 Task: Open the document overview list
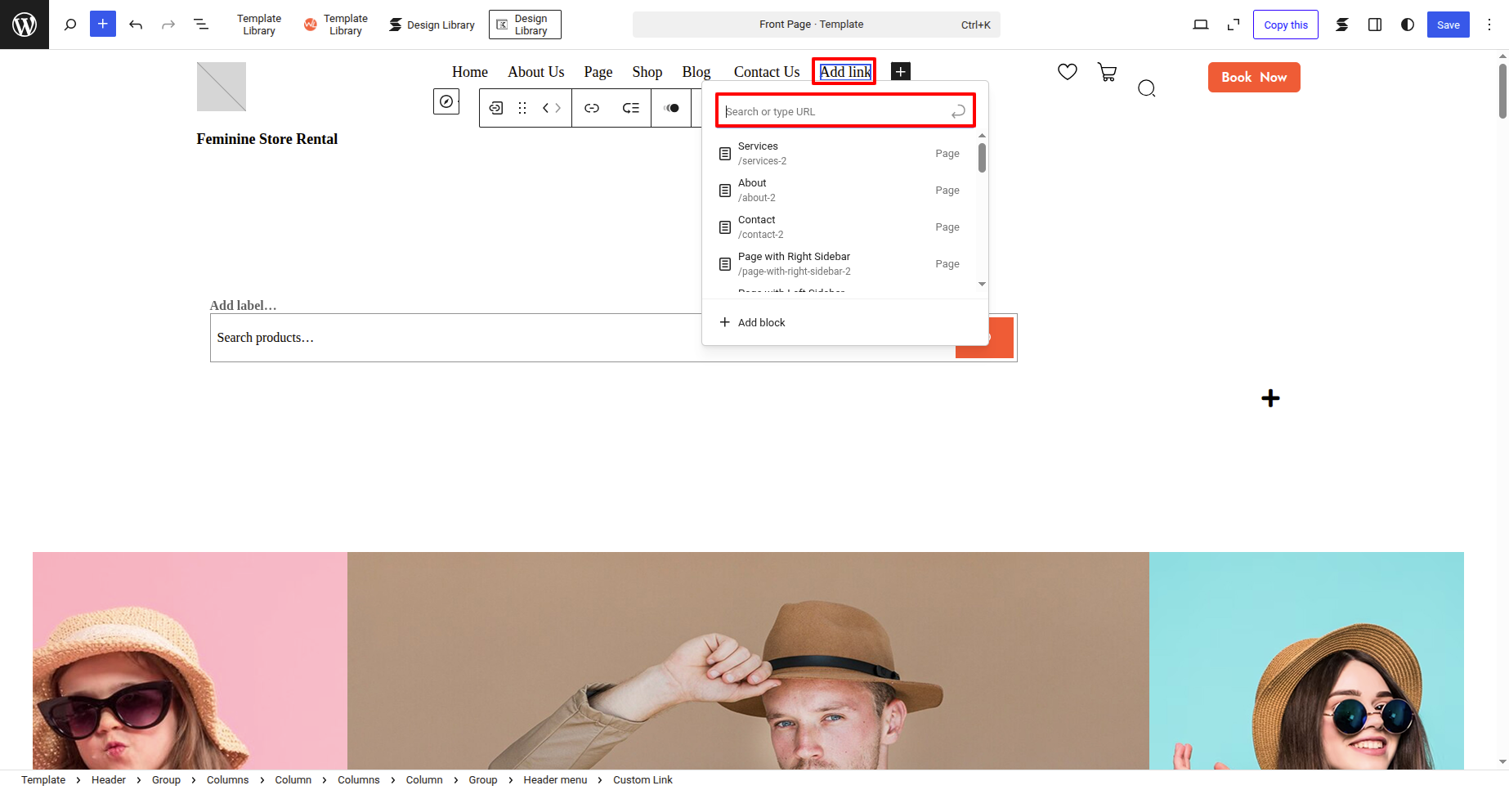201,25
